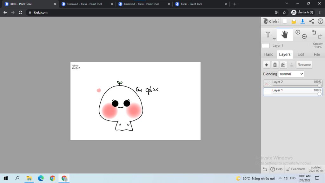Click the Layer 1 thumbnail preview
Image resolution: width=325 pixels, height=183 pixels.
click(267, 92)
